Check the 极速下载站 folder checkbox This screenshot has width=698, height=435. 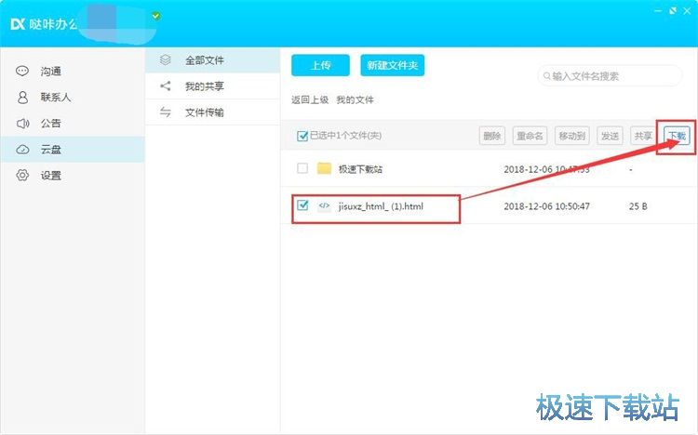(x=302, y=168)
